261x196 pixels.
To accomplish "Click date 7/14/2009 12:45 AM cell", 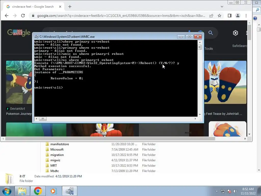I will [x=125, y=150].
